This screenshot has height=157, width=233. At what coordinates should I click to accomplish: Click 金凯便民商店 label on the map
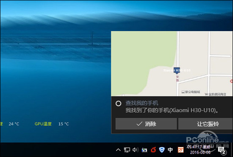click(x=216, y=94)
